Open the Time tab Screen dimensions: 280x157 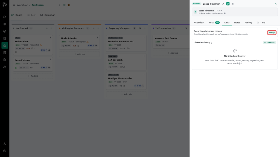click(261, 23)
